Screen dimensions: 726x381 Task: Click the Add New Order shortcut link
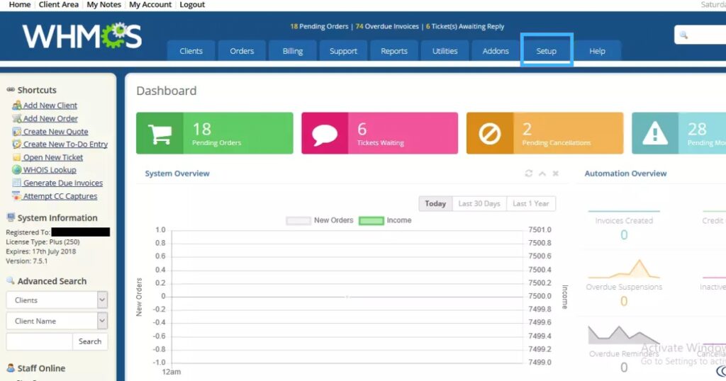(x=50, y=118)
